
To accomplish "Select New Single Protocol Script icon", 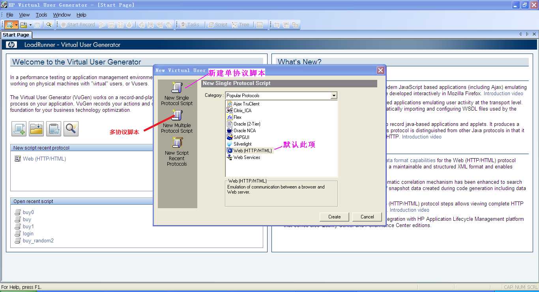I will [177, 88].
